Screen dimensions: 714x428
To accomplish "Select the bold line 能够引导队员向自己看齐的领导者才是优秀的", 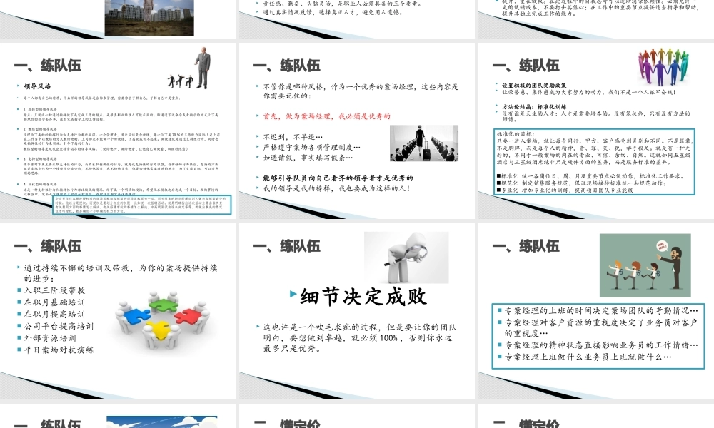I will (338, 178).
